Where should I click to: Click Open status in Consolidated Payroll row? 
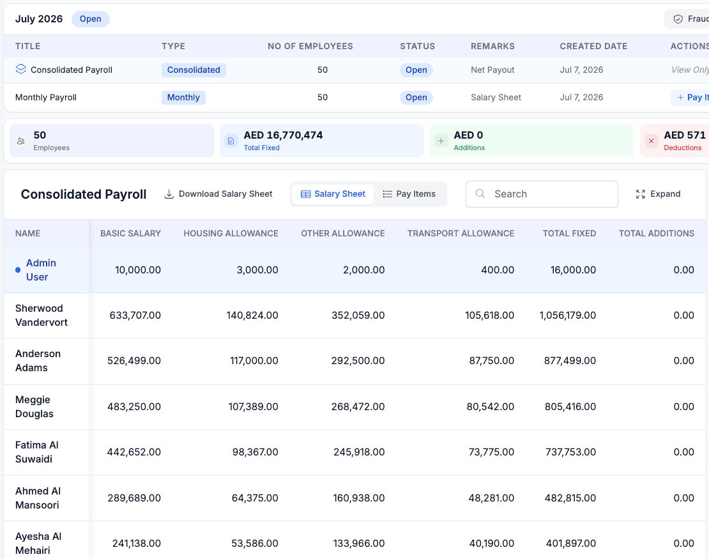click(416, 70)
